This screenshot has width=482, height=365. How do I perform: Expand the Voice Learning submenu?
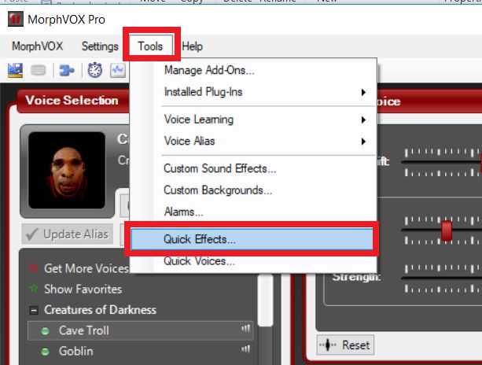(254, 120)
